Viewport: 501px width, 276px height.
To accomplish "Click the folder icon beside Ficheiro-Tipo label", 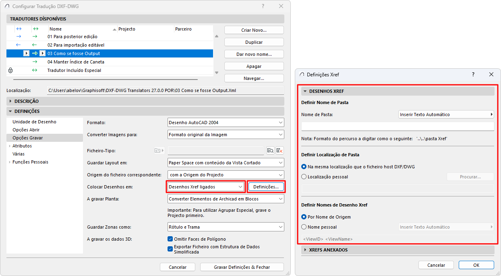I will [159, 151].
